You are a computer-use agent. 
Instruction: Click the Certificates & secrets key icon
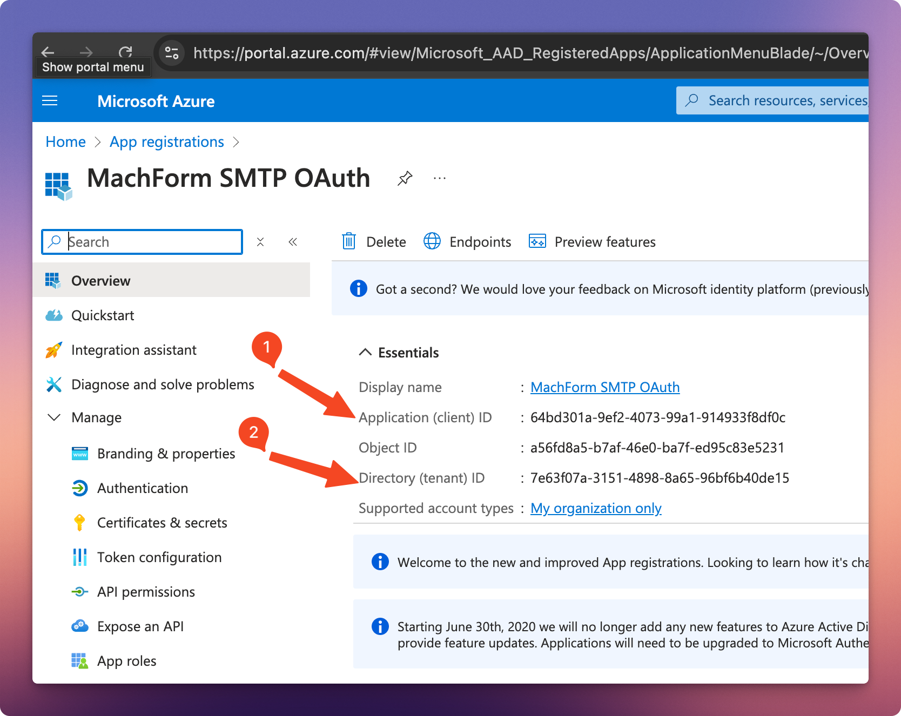pos(80,523)
